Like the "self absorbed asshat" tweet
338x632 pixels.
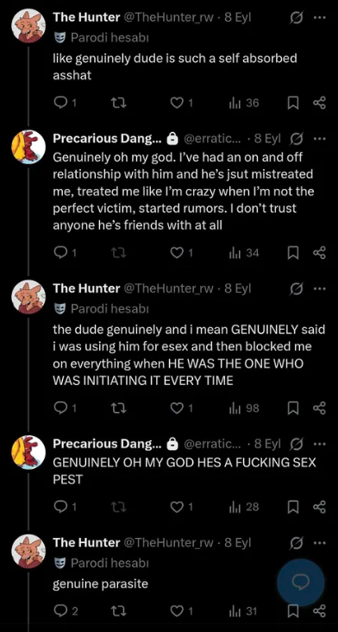click(x=181, y=104)
